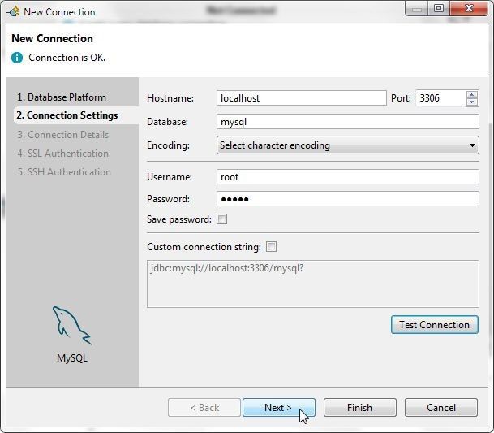Viewport: 494px width, 433px height.
Task: Cancel the new connection dialog
Action: (x=441, y=408)
